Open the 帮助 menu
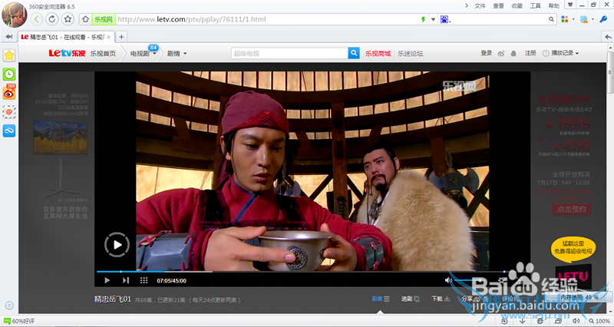The image size is (614, 327). click(x=553, y=6)
